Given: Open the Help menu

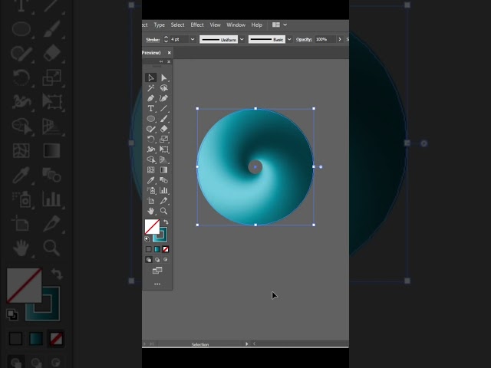Looking at the screenshot, I should pyautogui.click(x=256, y=25).
